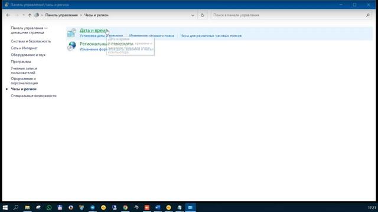Image resolution: width=378 pixels, height=212 pixels.
Task: Open Система и безопасность category
Action: (x=31, y=41)
